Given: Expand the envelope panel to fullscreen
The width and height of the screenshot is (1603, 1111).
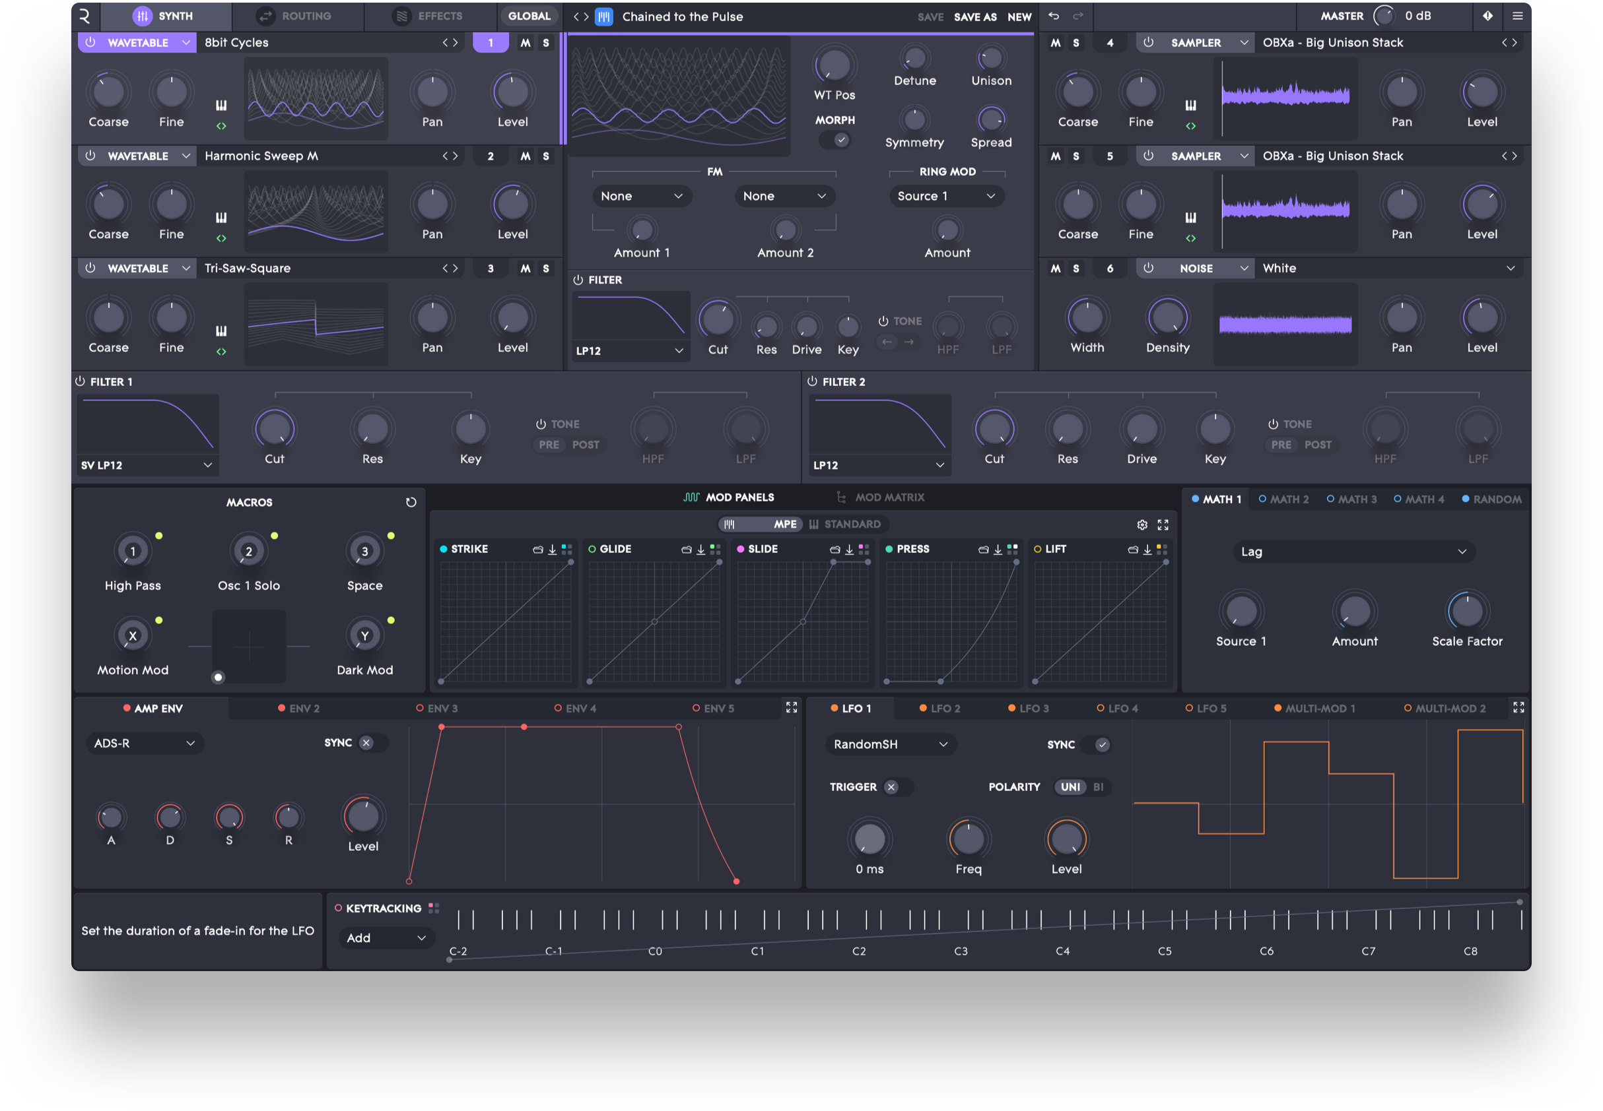Looking at the screenshot, I should [x=792, y=707].
